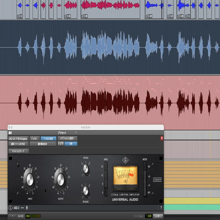Toggle the プレイリストに使用 button

48,139
